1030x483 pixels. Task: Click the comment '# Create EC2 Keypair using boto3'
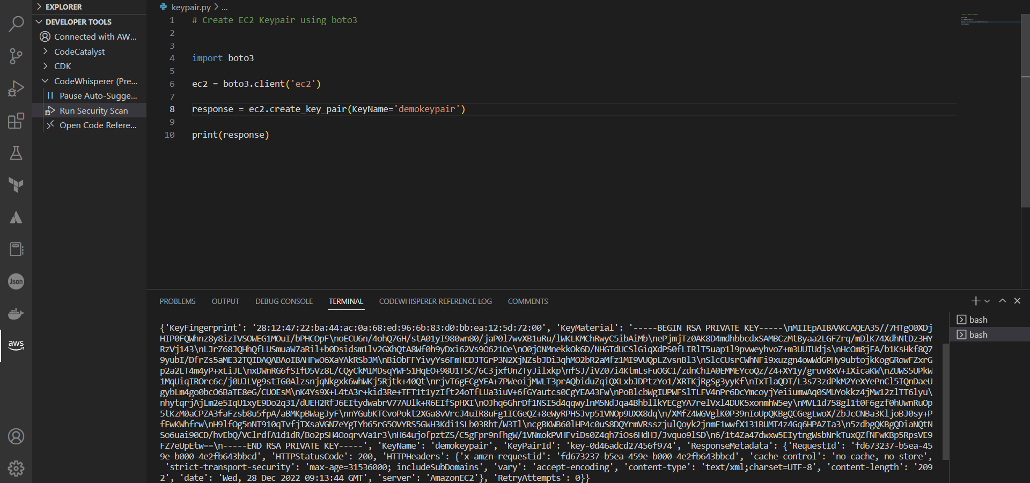click(x=275, y=20)
